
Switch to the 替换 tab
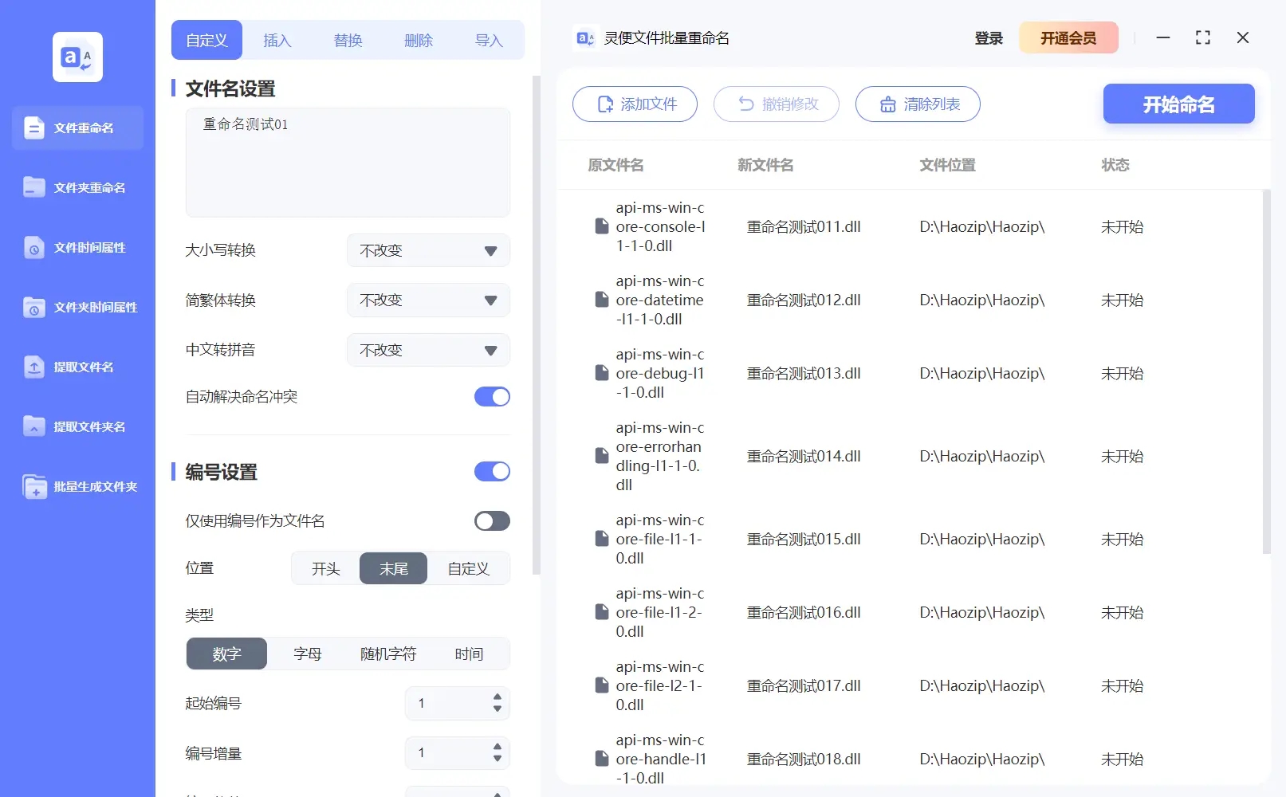pyautogui.click(x=348, y=40)
